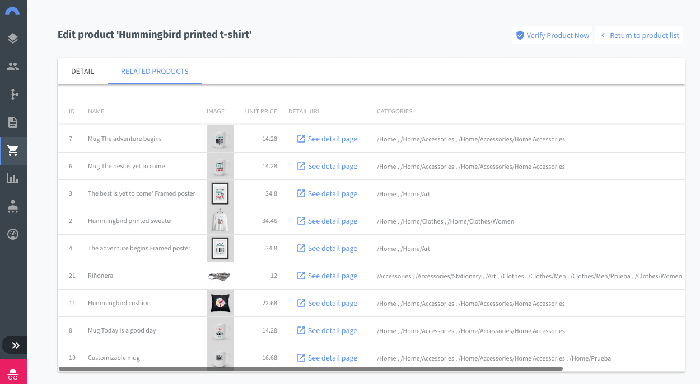700x384 pixels.
Task: Click the Hummingbird cushion thumbnail
Action: click(x=220, y=303)
